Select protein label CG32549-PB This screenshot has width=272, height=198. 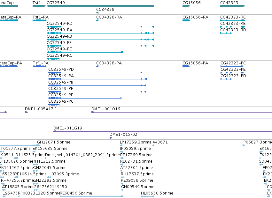pos(61,82)
